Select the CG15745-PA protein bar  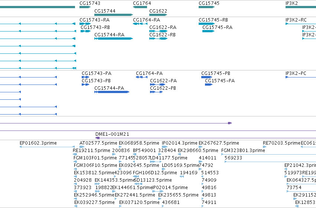(209, 85)
